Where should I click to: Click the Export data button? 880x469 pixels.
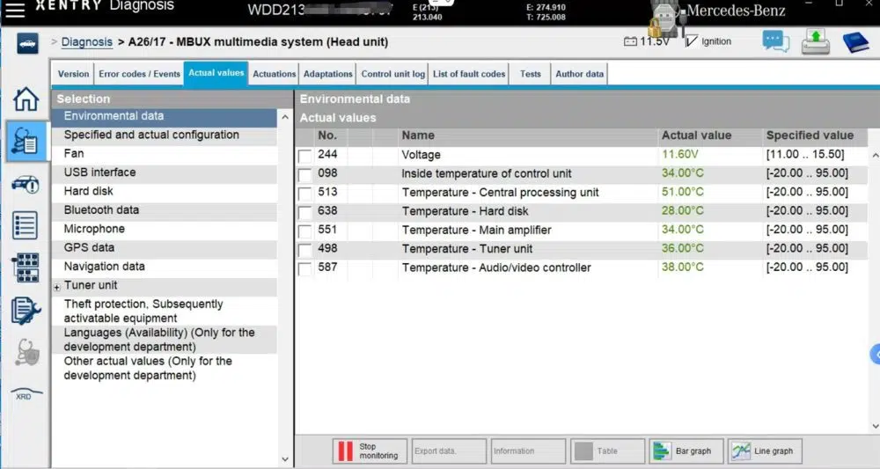click(449, 451)
